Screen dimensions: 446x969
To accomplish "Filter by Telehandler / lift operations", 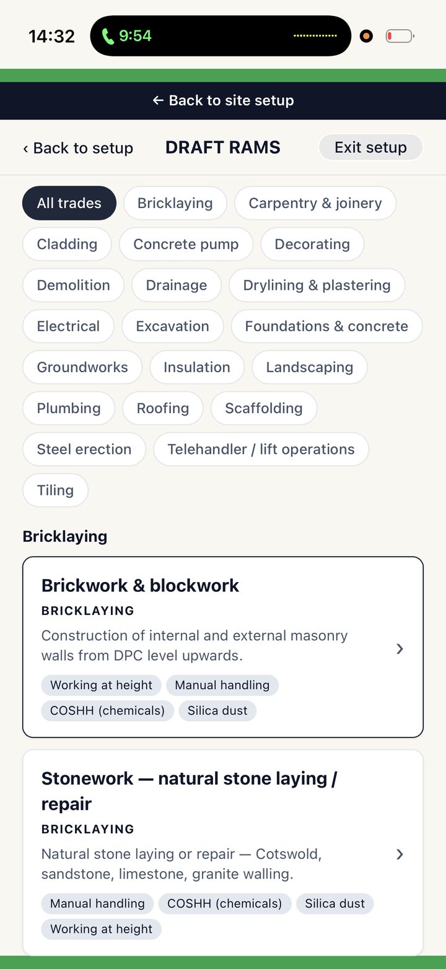I will pyautogui.click(x=261, y=449).
